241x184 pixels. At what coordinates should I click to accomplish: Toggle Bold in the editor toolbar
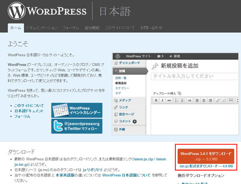coord(156,100)
